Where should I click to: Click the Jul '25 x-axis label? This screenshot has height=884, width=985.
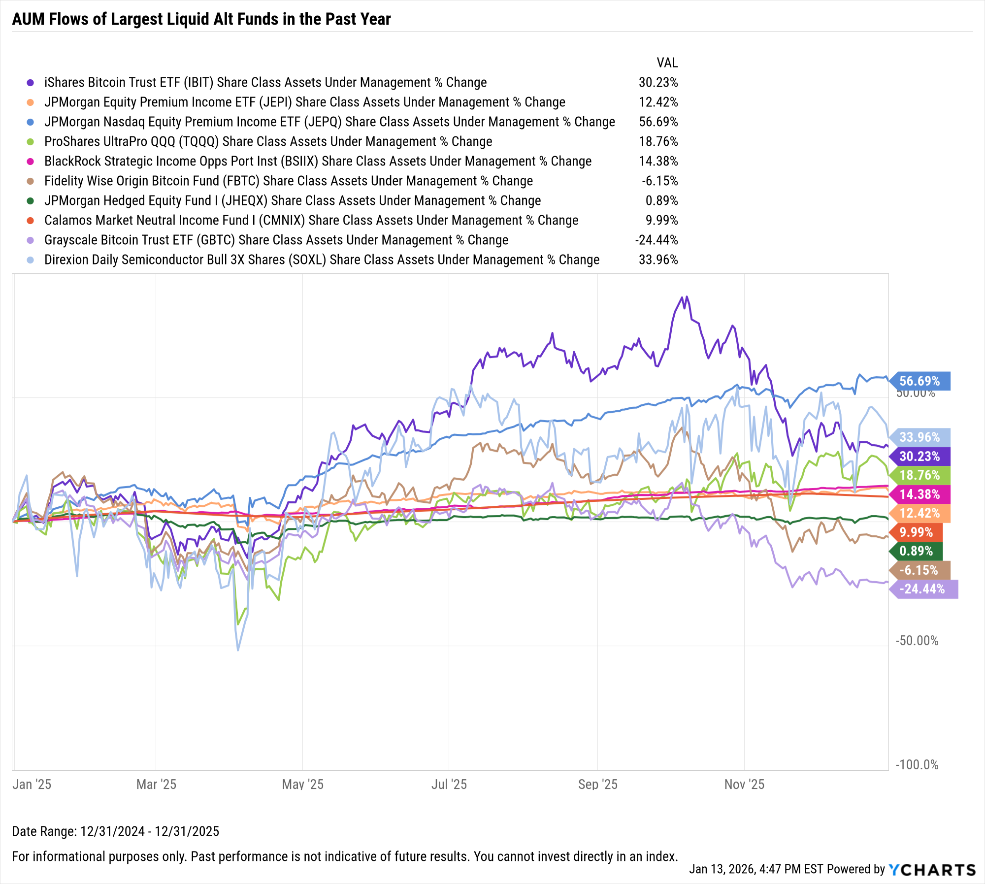click(449, 785)
